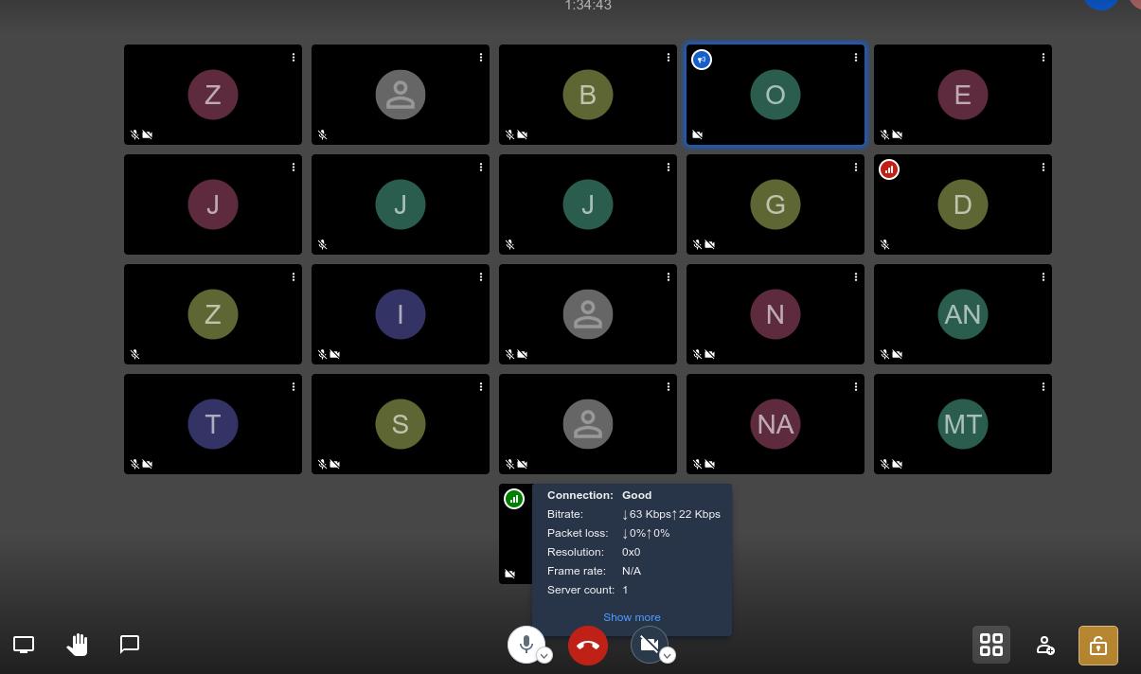Image resolution: width=1141 pixels, height=674 pixels.
Task: Open more menu on NA tile
Action: pos(856,387)
